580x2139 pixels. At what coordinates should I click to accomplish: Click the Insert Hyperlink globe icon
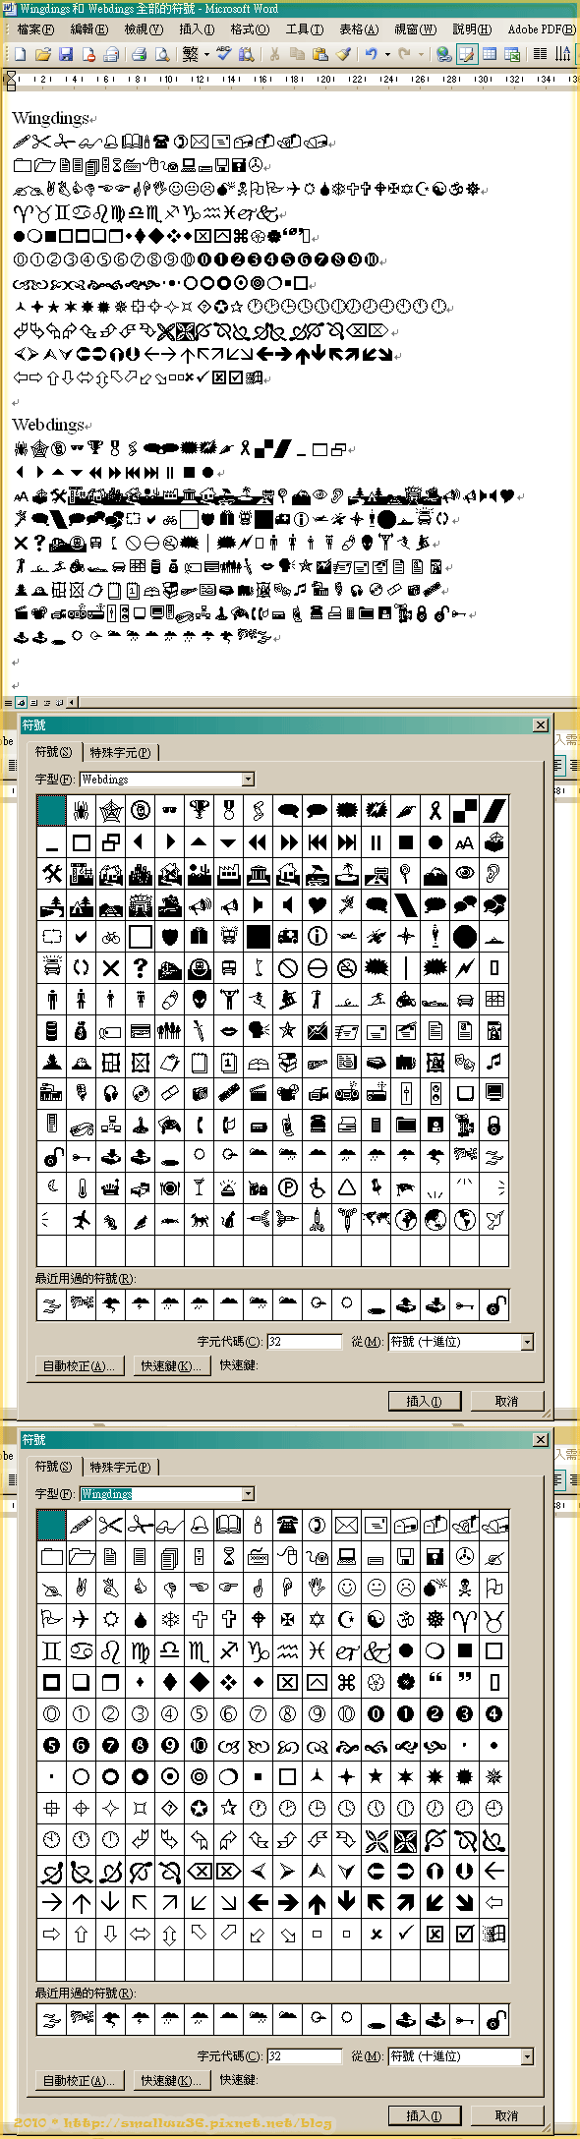[443, 54]
